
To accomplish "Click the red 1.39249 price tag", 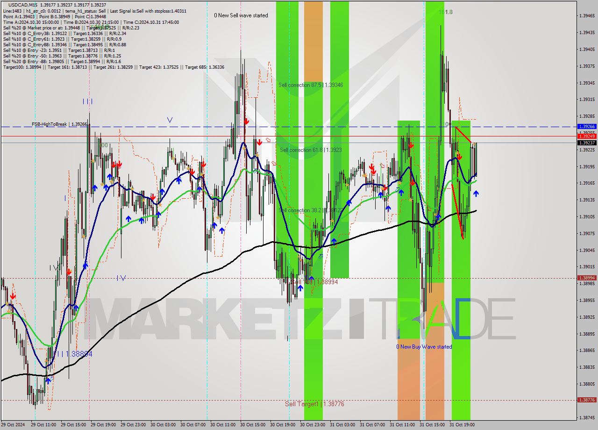I will pos(587,136).
